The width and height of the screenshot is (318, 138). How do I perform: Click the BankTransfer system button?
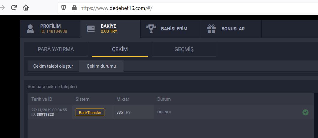(90, 112)
